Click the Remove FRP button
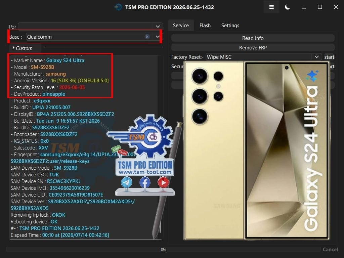The width and height of the screenshot is (344, 258). pyautogui.click(x=253, y=48)
